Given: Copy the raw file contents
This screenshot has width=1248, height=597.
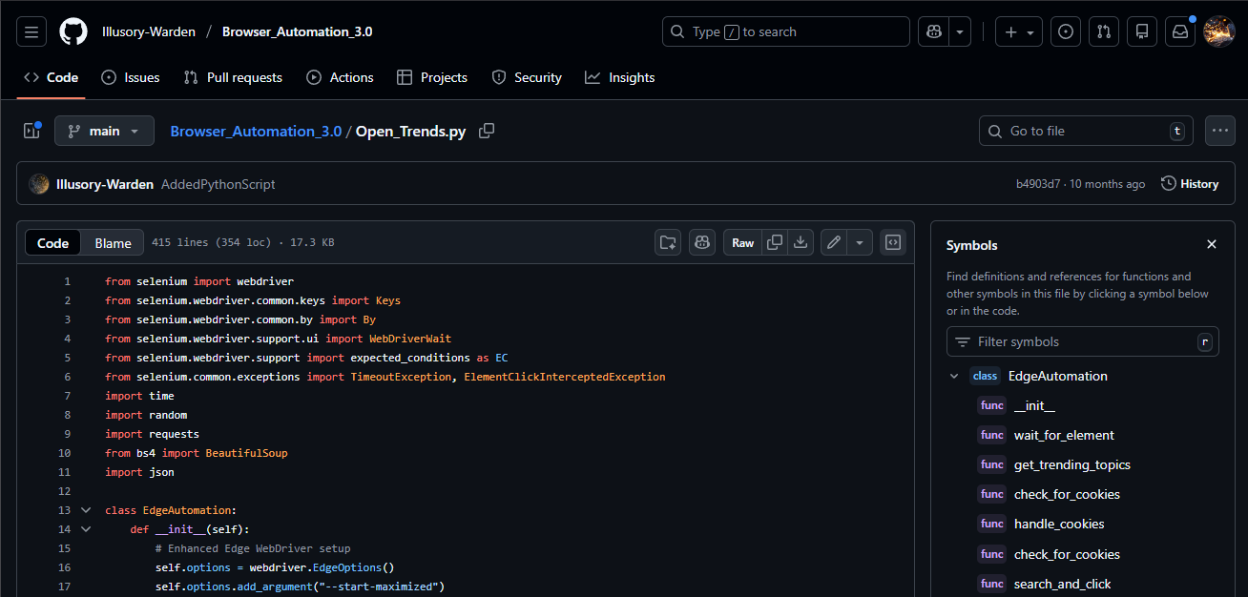Looking at the screenshot, I should tap(774, 242).
